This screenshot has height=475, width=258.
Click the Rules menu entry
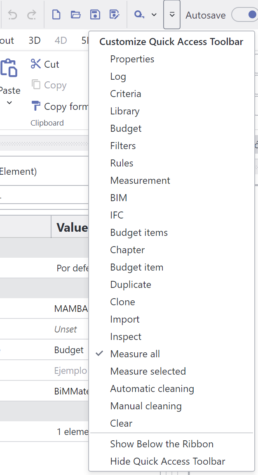tap(171, 163)
